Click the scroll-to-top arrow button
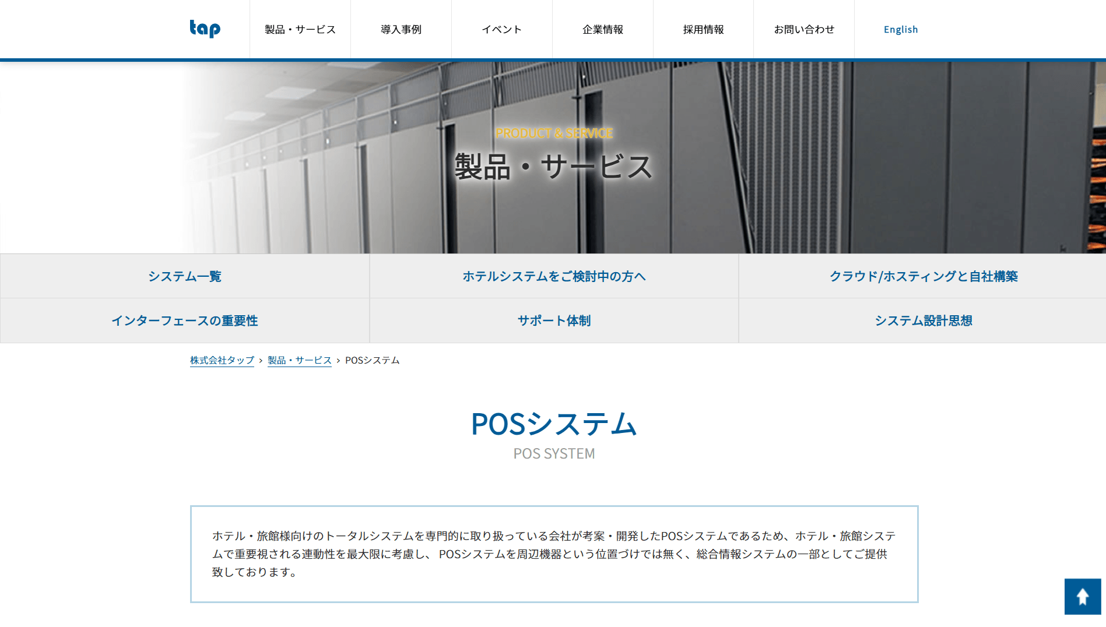The height and width of the screenshot is (627, 1106). coord(1082,596)
